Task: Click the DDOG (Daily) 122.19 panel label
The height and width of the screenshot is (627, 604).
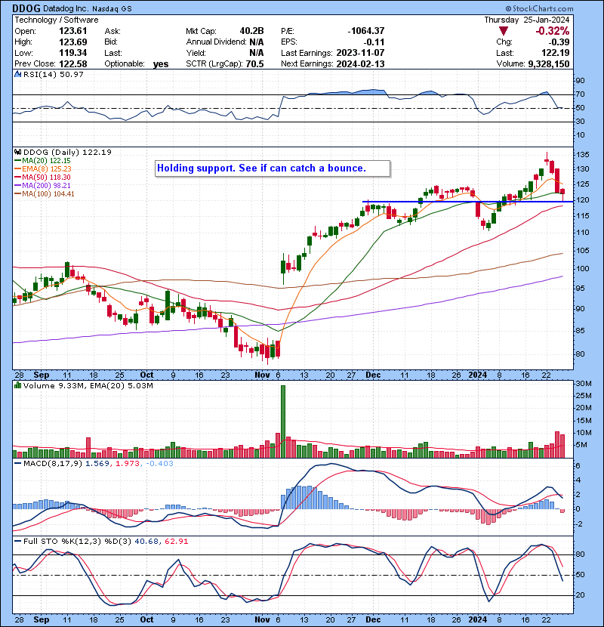Action: 67,153
